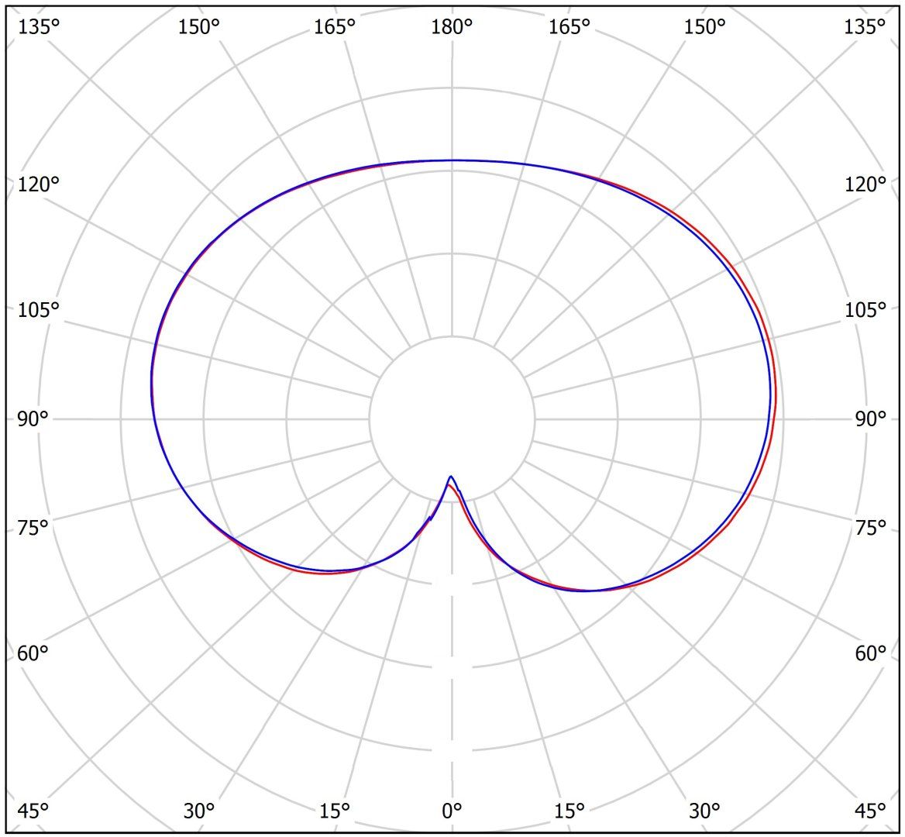Click the 0° label at bottom center
905x837 pixels.
click(x=452, y=811)
